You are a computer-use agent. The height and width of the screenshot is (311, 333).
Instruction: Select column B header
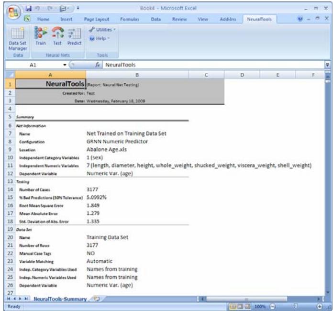pyautogui.click(x=137, y=75)
